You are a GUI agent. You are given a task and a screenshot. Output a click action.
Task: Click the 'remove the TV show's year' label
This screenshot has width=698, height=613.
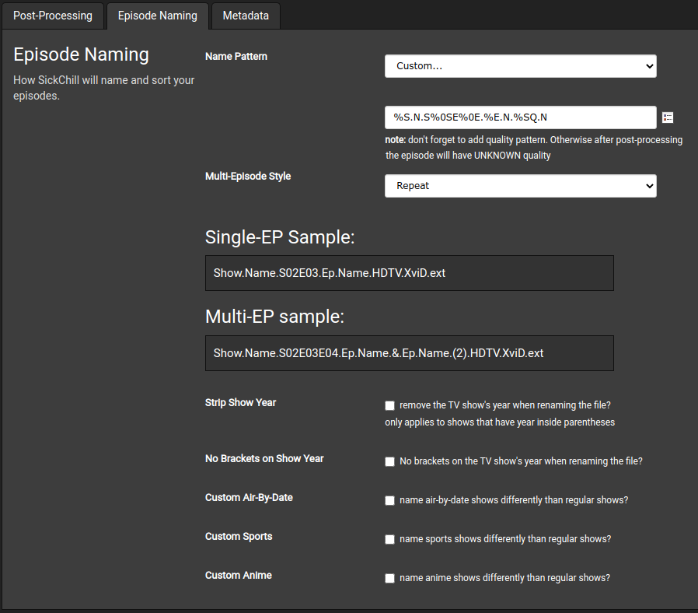(505, 405)
